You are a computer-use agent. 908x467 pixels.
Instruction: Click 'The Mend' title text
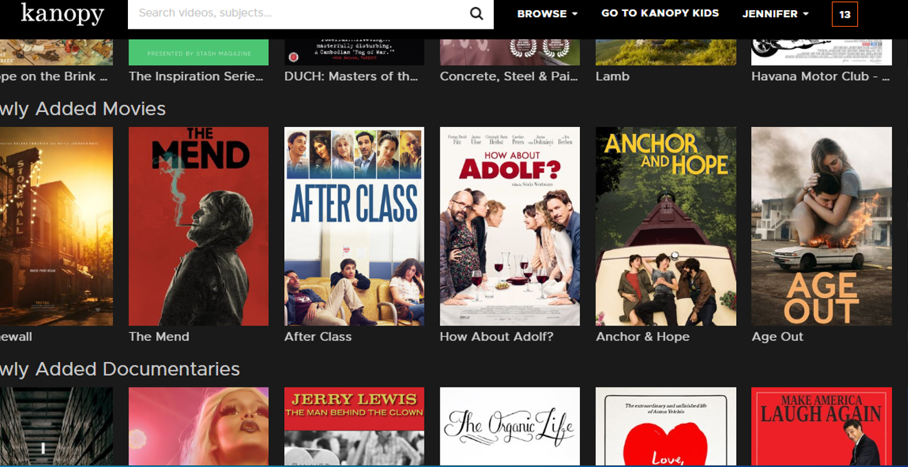[159, 337]
